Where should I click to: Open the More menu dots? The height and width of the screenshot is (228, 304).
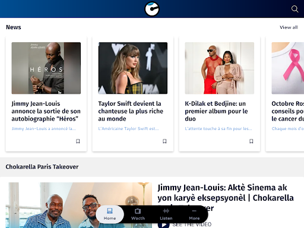pyautogui.click(x=194, y=211)
